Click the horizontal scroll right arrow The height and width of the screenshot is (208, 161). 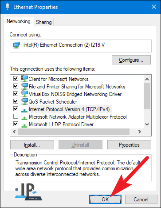[x=140, y=132]
